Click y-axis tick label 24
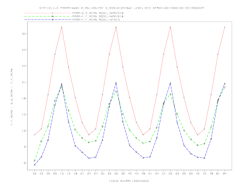 24,66
